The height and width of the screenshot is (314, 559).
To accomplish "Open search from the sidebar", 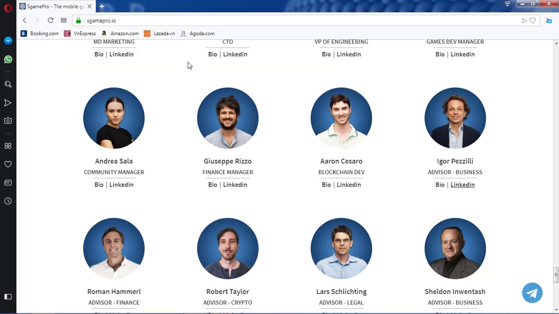I will (x=8, y=84).
